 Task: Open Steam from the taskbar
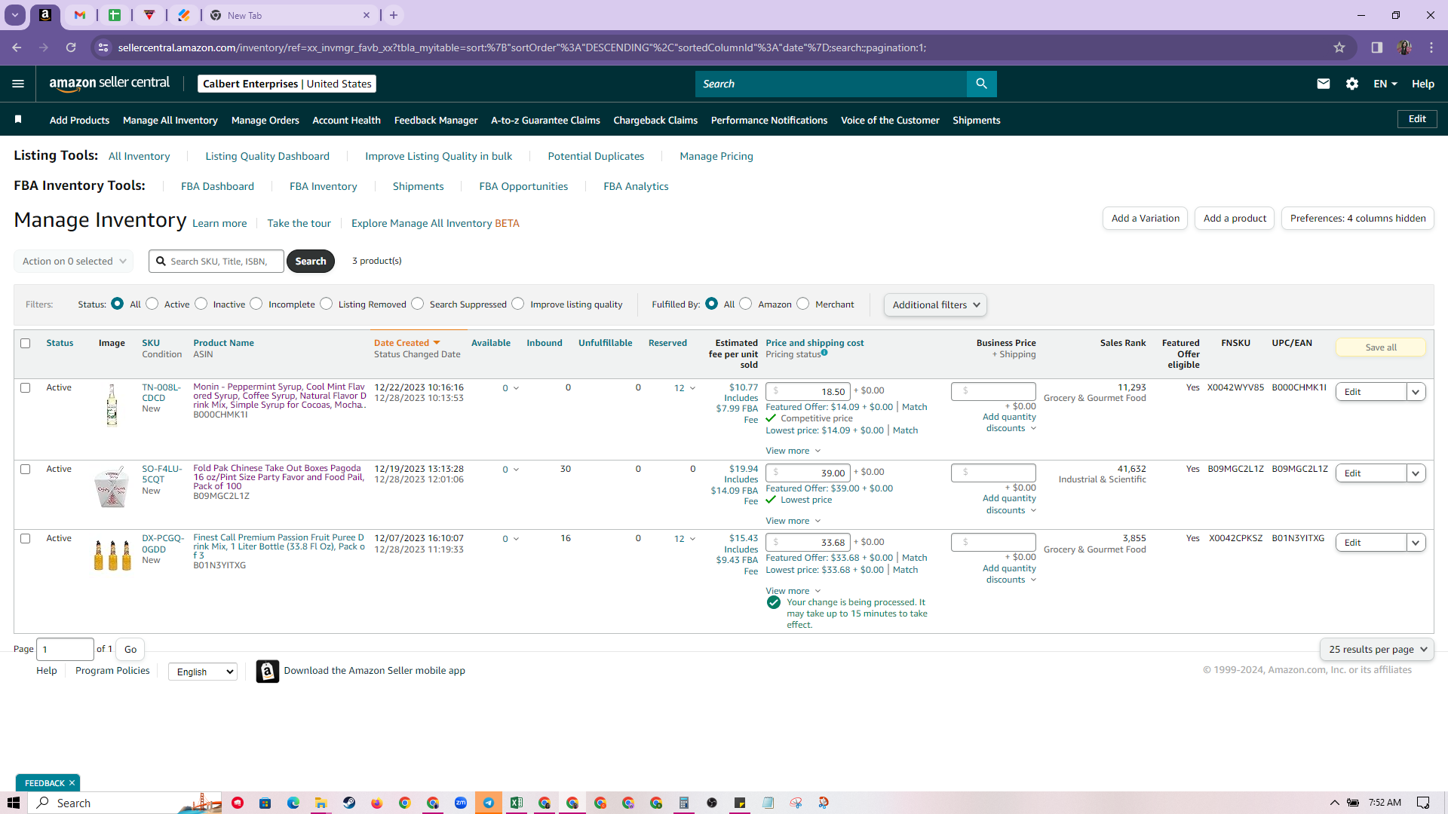click(x=348, y=803)
